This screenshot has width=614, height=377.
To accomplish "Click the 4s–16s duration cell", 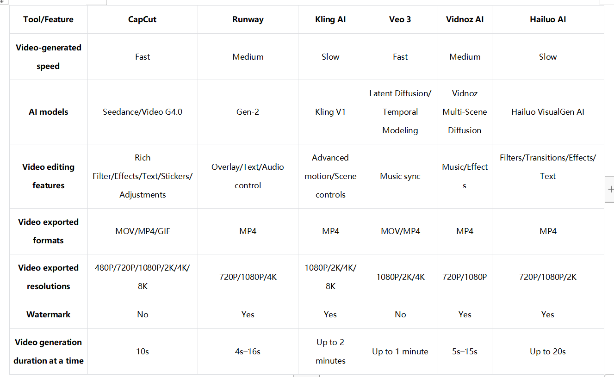I will [248, 352].
